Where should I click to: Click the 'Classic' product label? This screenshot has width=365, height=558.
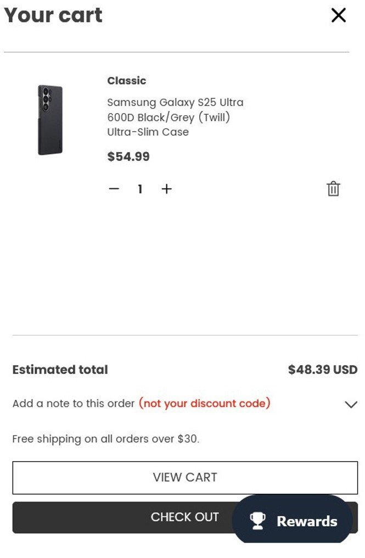click(x=127, y=81)
